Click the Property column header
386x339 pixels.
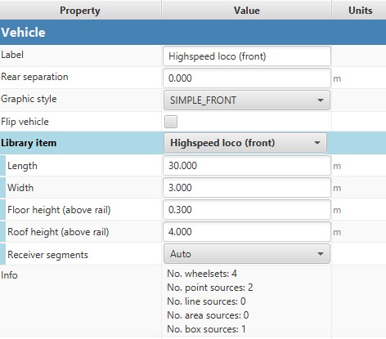click(80, 10)
